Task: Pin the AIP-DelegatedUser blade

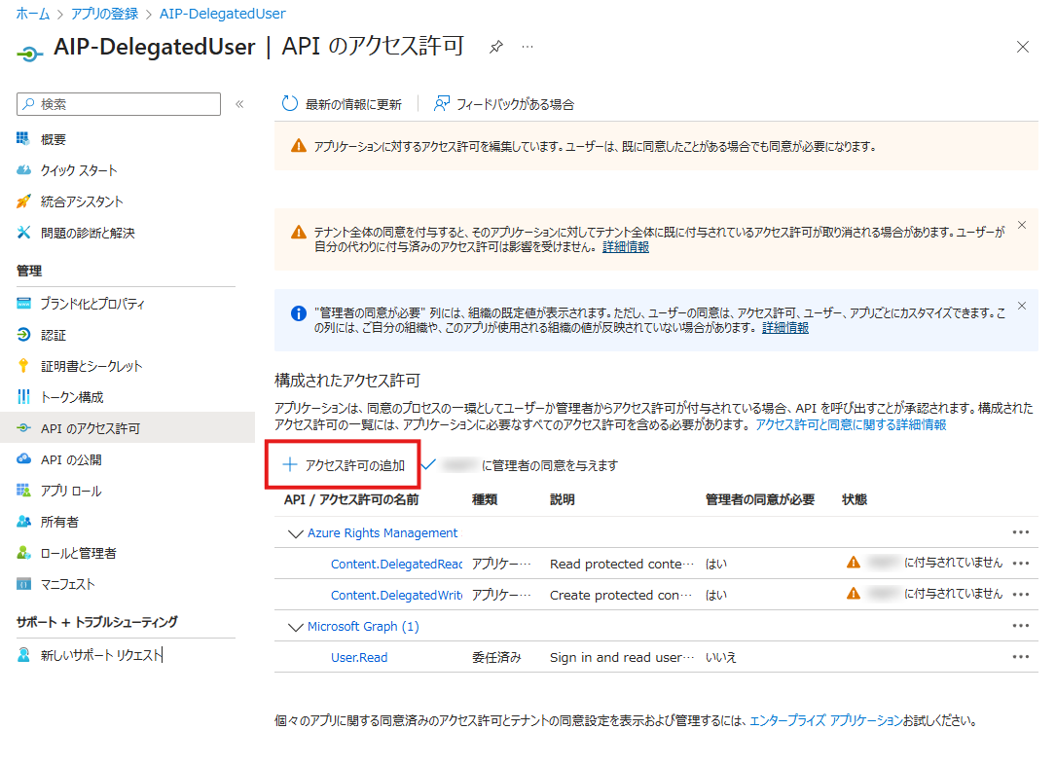Action: pyautogui.click(x=496, y=47)
